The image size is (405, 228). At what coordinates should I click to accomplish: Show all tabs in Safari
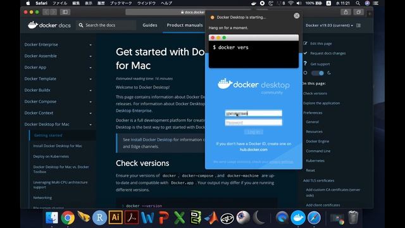[x=359, y=12]
